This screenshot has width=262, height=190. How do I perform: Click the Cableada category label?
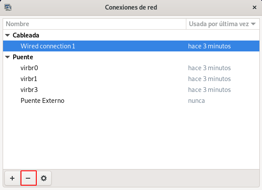point(26,35)
